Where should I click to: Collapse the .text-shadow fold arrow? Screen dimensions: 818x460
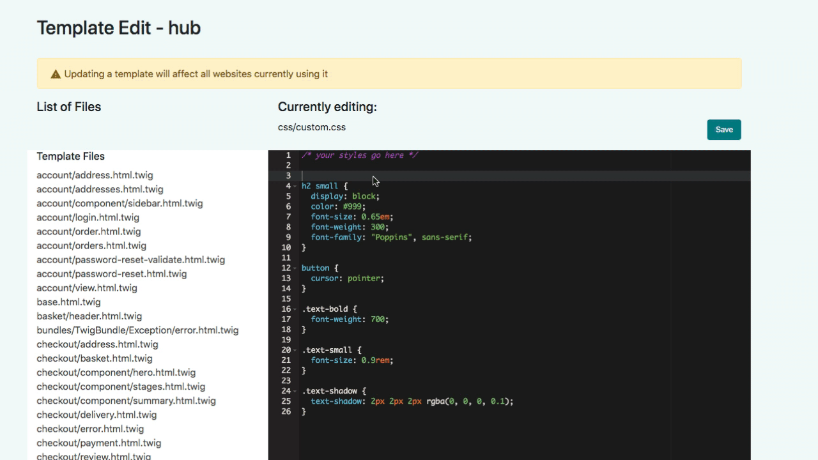[x=295, y=391]
